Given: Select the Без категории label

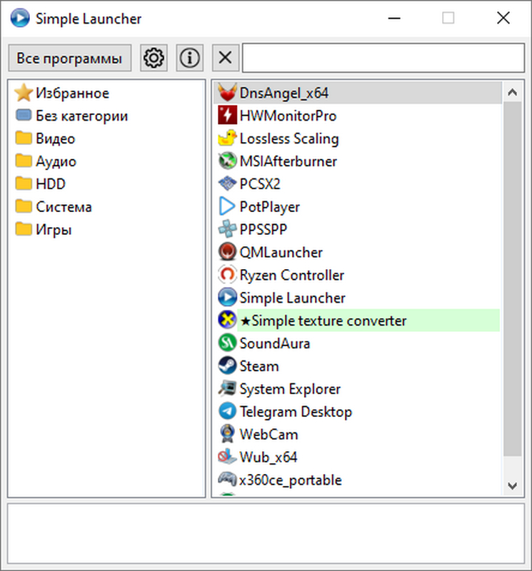Looking at the screenshot, I should coord(81,116).
